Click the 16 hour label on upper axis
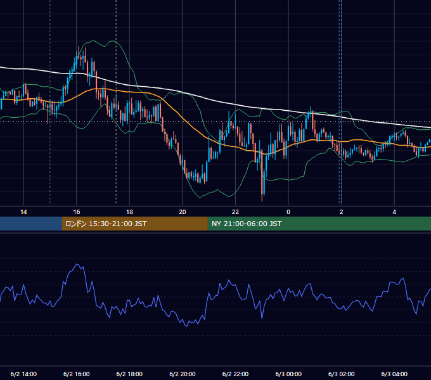Viewport: 431px width, 380px height. coord(77,212)
